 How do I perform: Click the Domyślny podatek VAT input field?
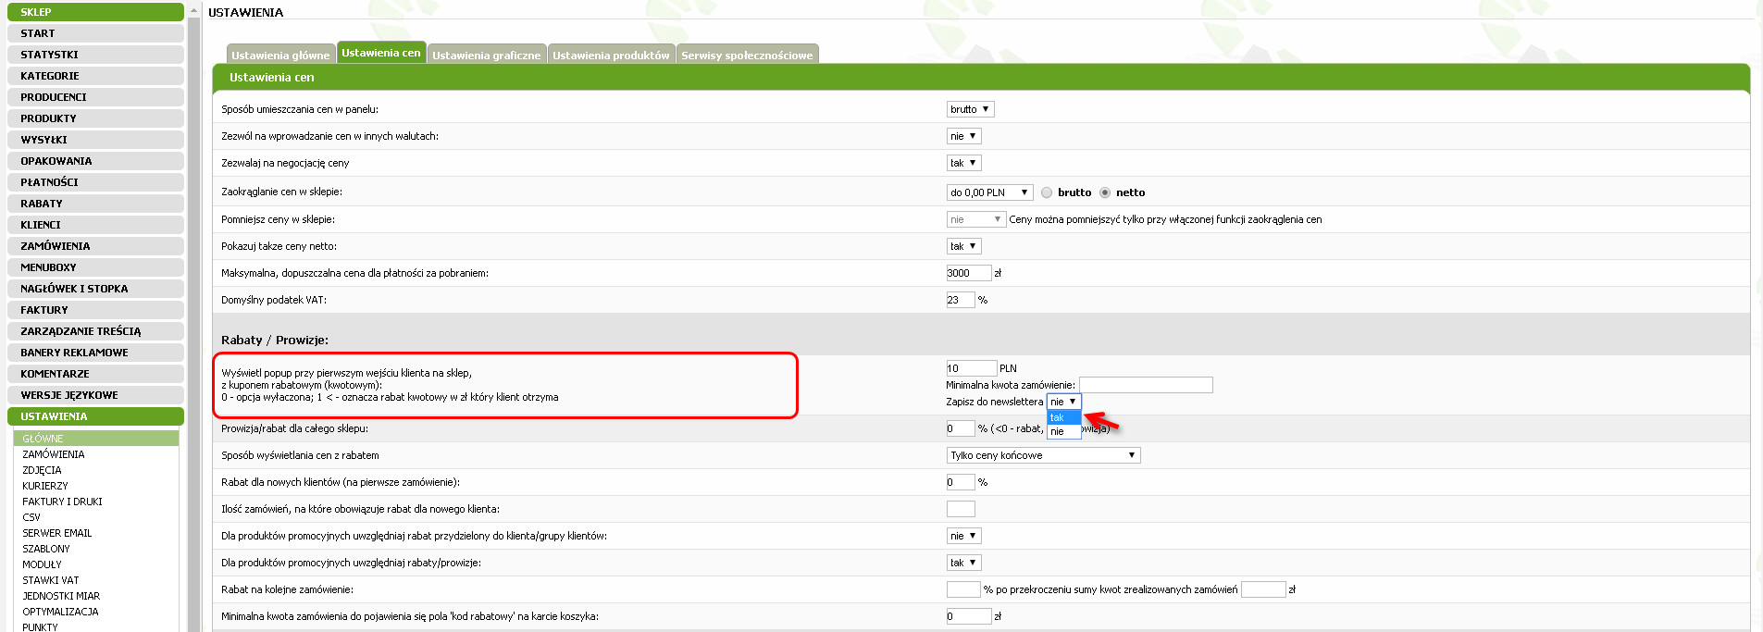(960, 300)
